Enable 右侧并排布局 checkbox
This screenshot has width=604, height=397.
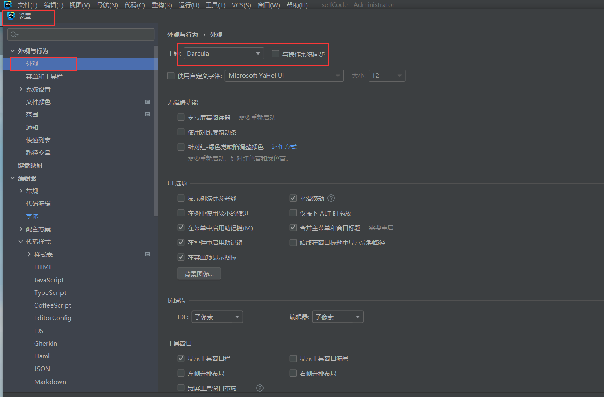pyautogui.click(x=293, y=373)
